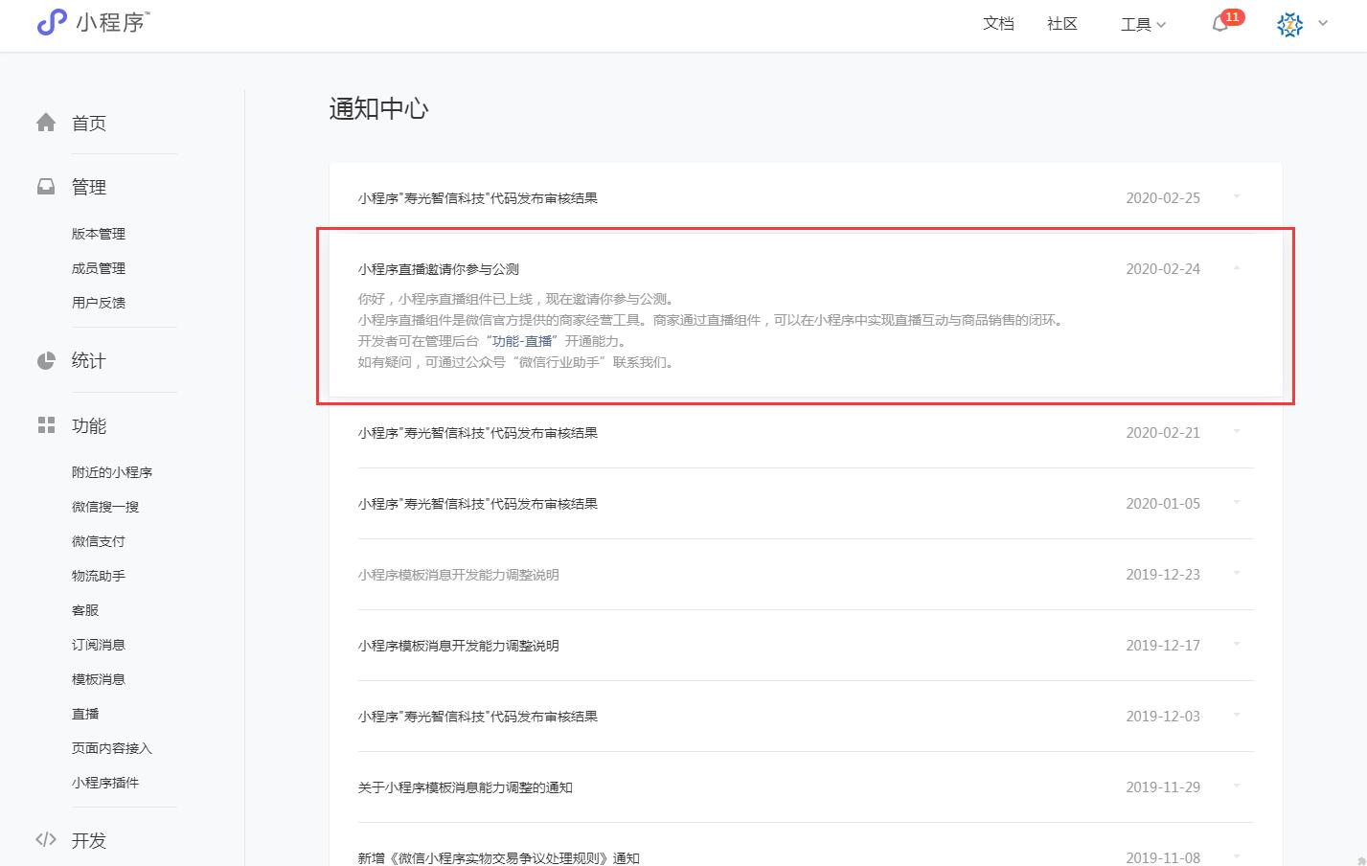Open 成员管理 sidebar link
Image resolution: width=1367 pixels, height=866 pixels.
pos(99,268)
